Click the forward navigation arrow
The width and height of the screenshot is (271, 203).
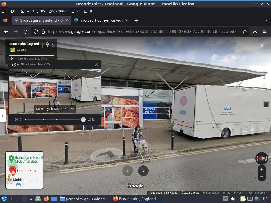[x=16, y=32]
